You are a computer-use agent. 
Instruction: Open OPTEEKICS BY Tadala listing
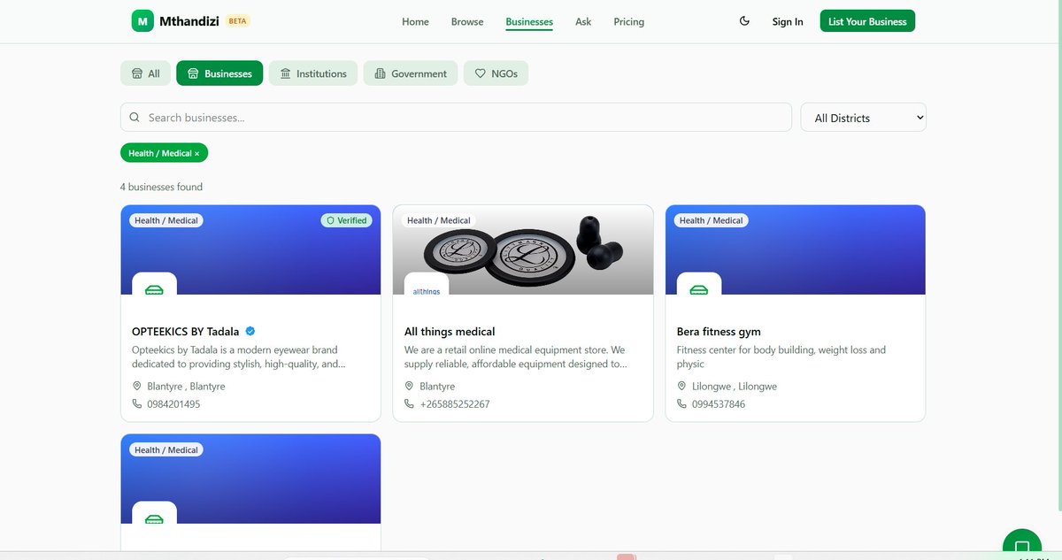(185, 332)
